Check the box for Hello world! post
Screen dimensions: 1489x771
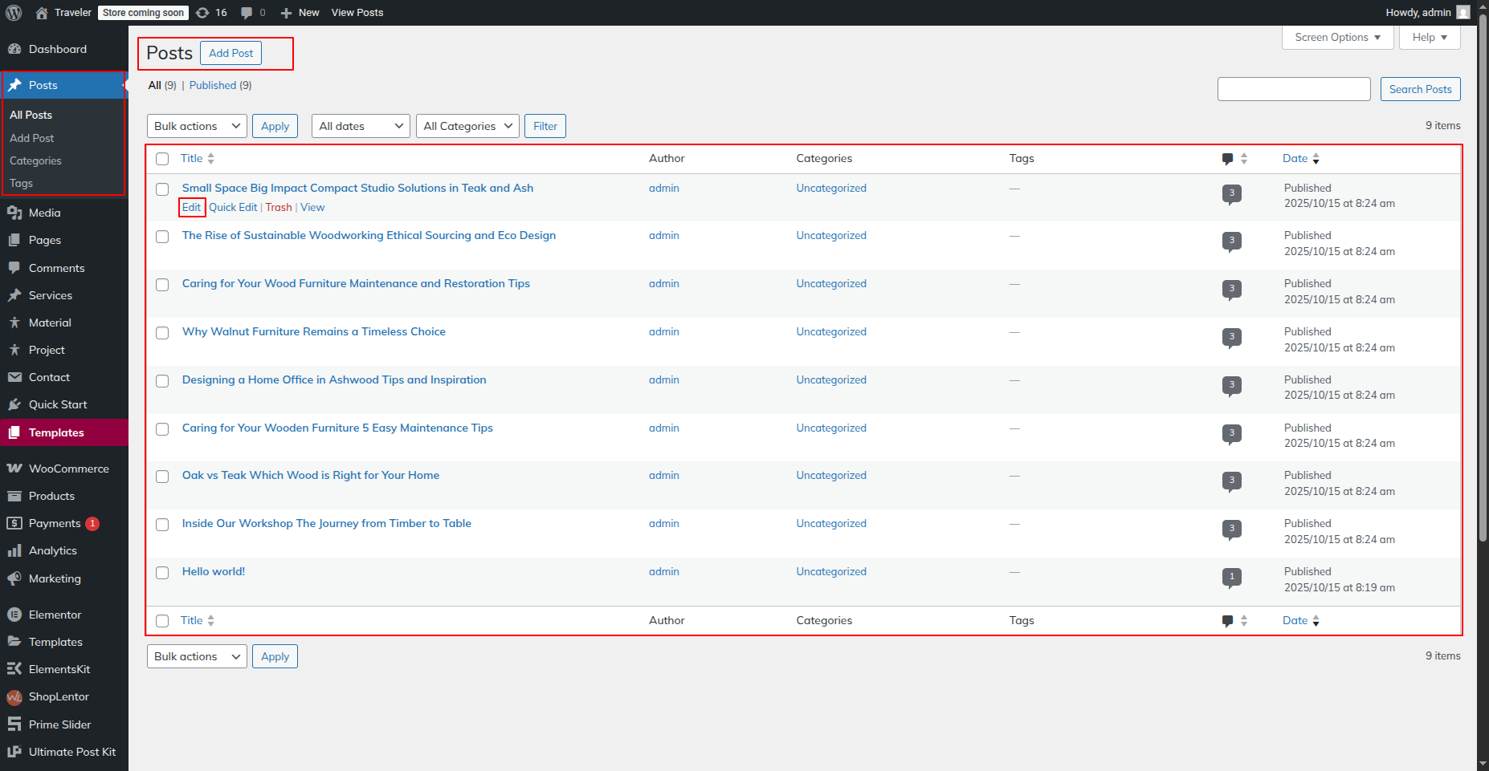(x=162, y=573)
